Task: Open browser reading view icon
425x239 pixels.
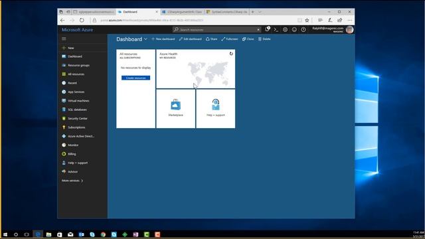Action: (x=299, y=21)
